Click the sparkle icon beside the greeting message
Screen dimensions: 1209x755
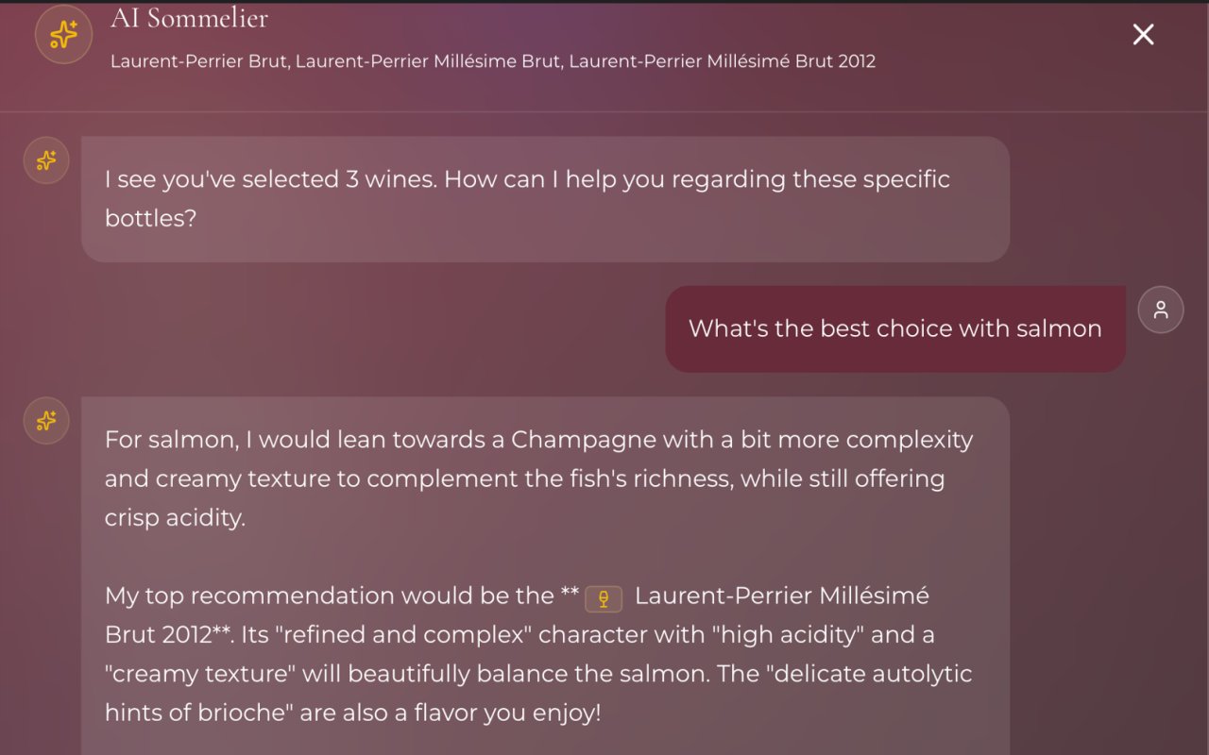click(45, 160)
